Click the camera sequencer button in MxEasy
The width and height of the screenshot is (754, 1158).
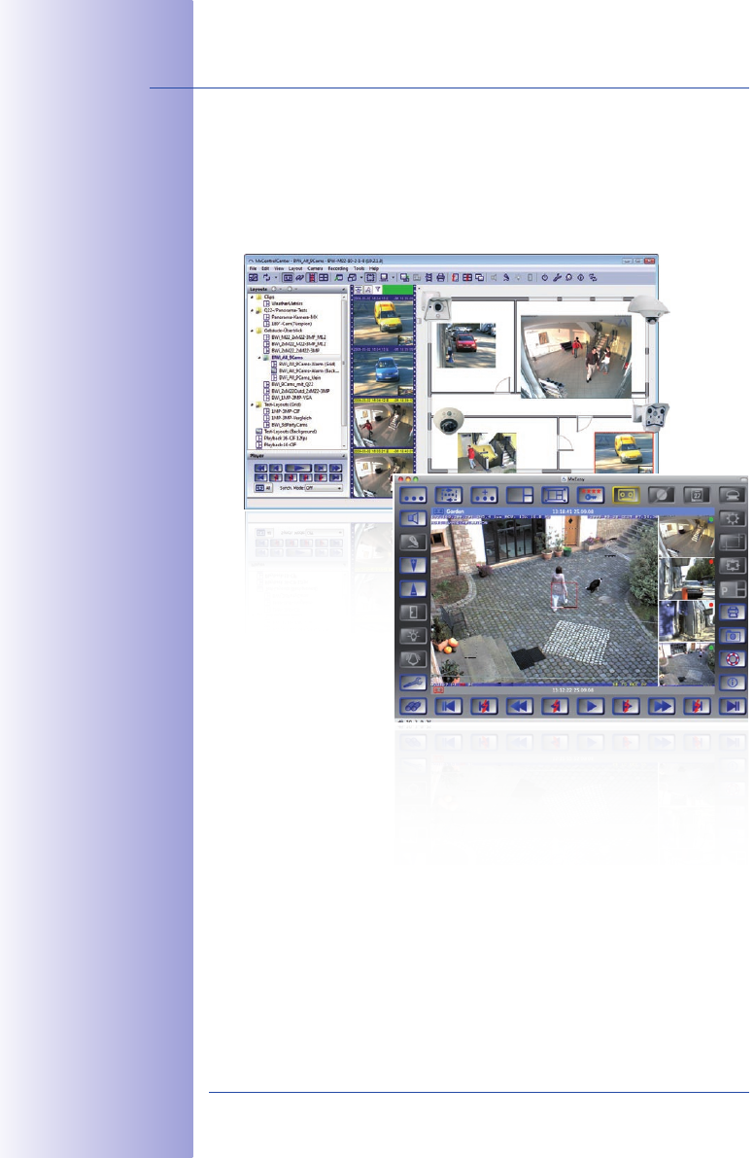pyautogui.click(x=449, y=496)
